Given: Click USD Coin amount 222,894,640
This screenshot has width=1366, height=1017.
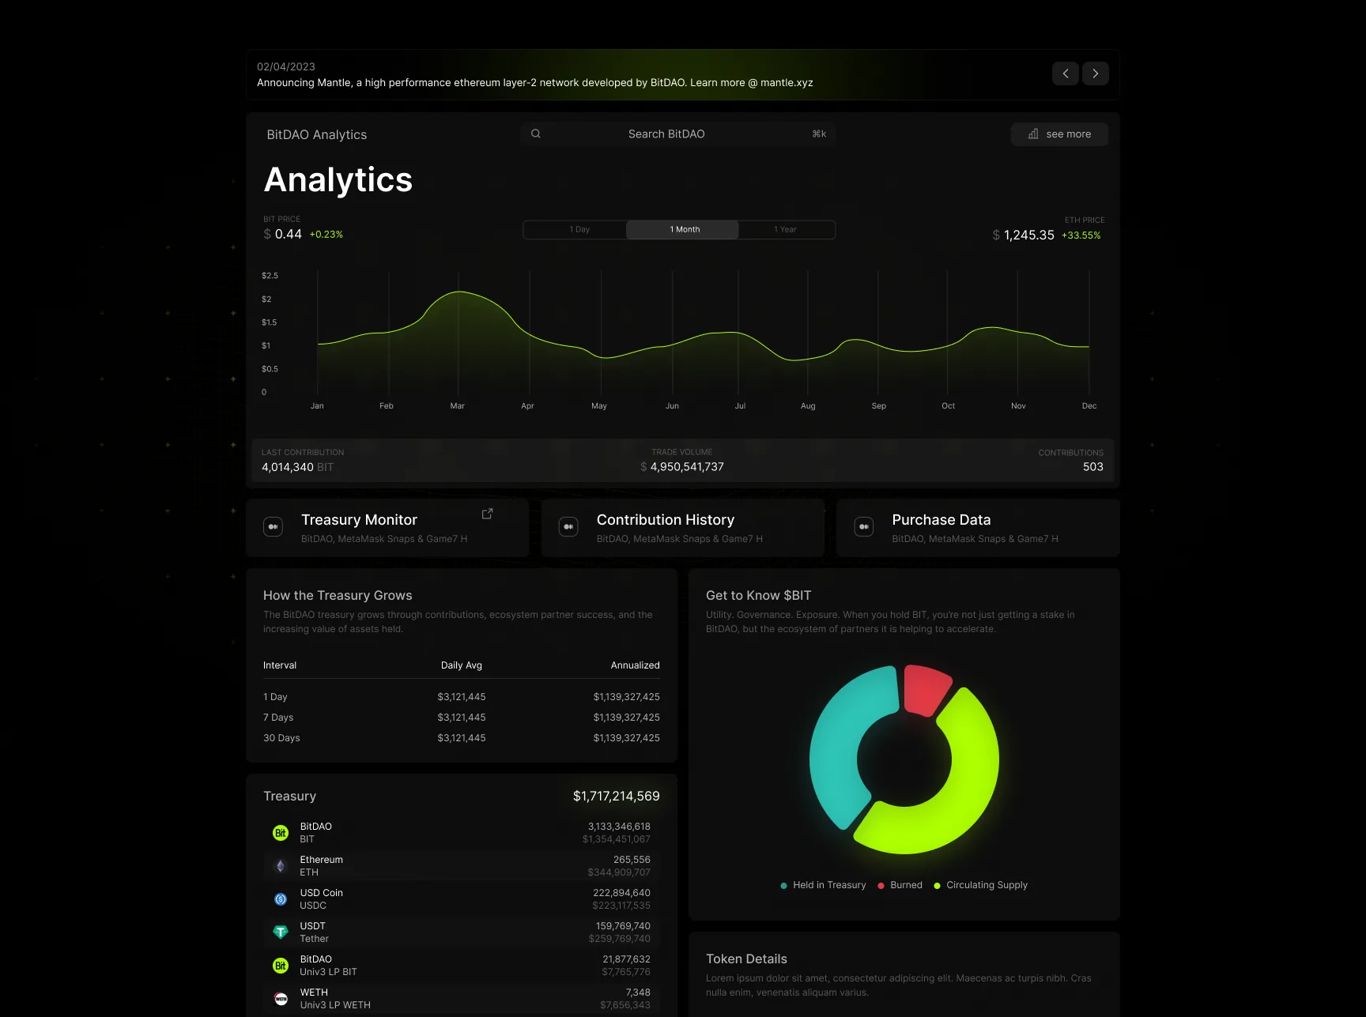Looking at the screenshot, I should (x=621, y=893).
